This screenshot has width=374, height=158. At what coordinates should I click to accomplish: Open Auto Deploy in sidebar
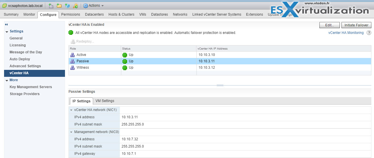(x=20, y=59)
